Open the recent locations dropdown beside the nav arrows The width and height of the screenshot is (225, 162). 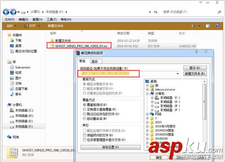(18, 12)
